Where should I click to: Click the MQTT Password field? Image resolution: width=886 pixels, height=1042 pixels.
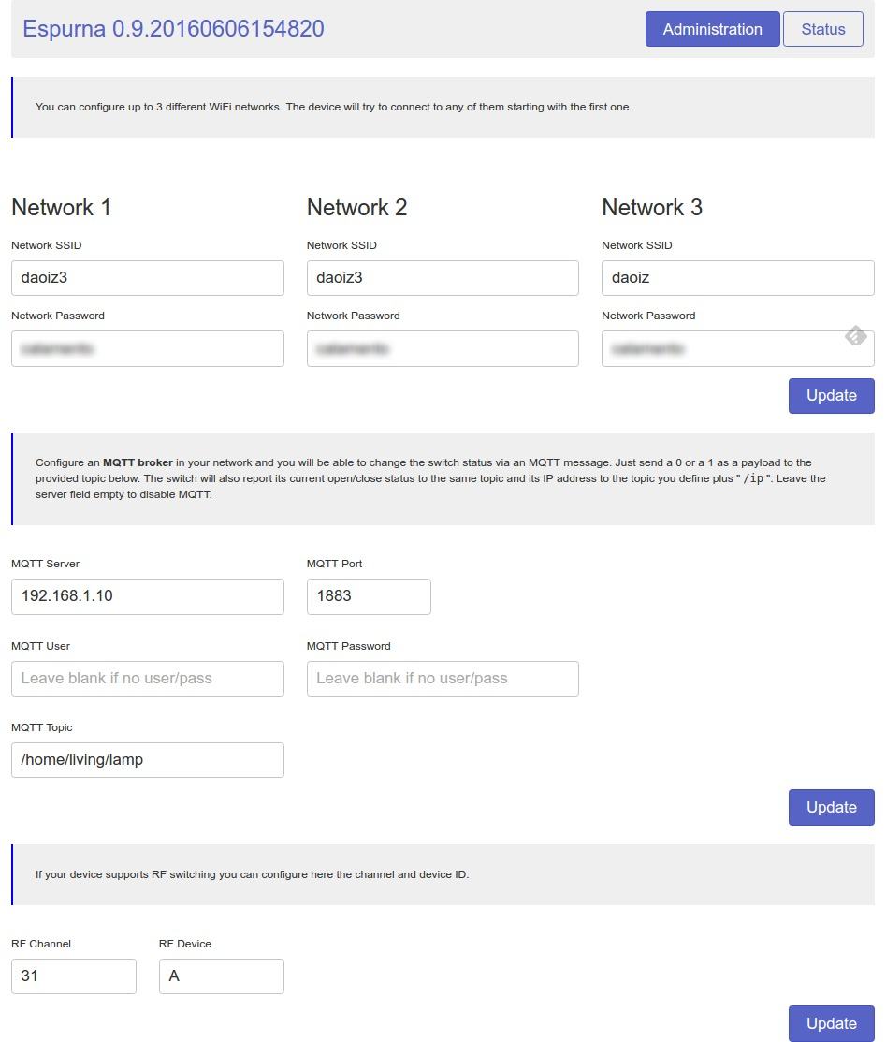pos(443,679)
